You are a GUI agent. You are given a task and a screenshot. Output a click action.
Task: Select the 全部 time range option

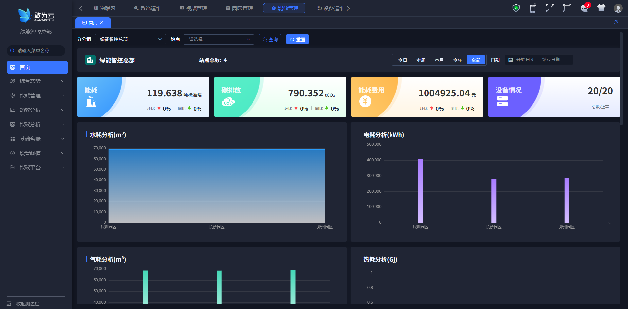coord(476,60)
